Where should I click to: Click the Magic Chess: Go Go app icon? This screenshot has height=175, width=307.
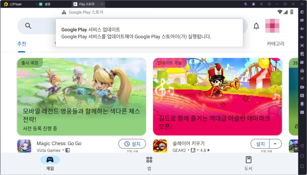[x=24, y=146]
